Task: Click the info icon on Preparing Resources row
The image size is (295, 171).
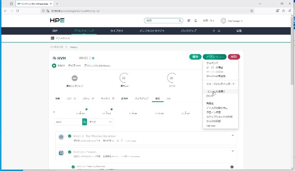Action: (x=232, y=167)
